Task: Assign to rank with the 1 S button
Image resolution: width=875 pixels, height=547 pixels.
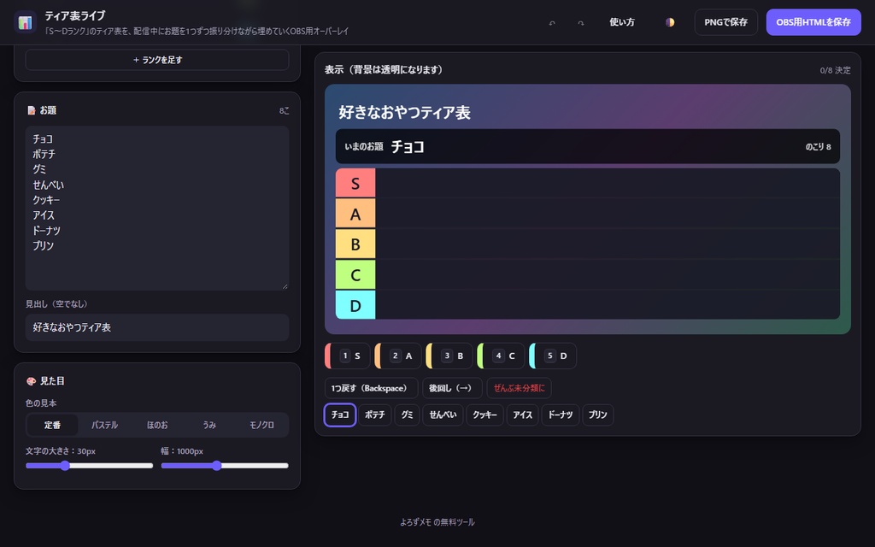Action: pyautogui.click(x=348, y=356)
